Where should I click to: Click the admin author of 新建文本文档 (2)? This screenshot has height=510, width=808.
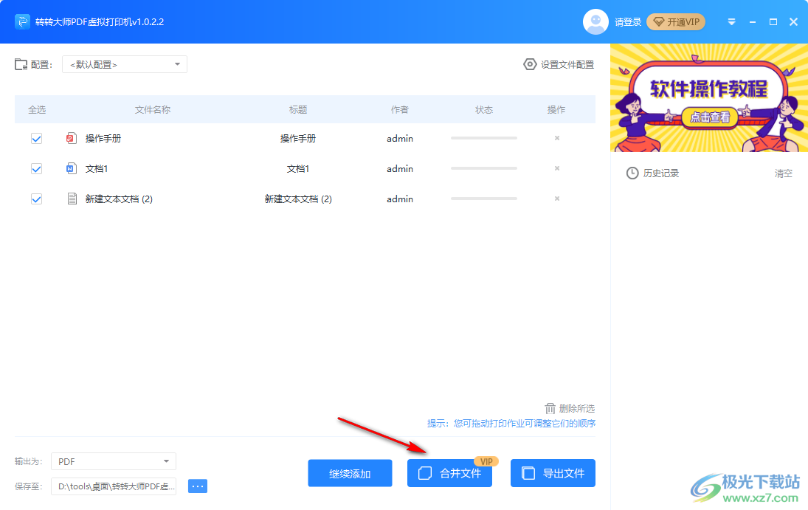[x=400, y=199]
